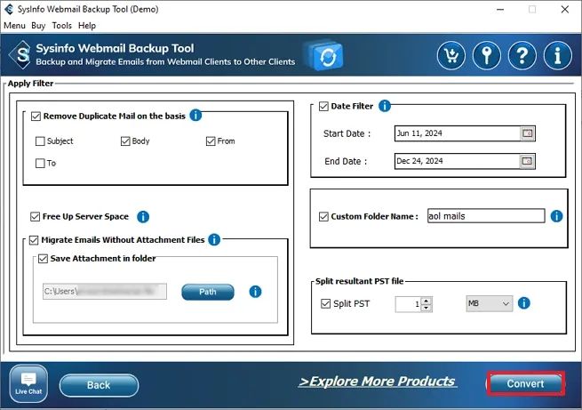Increase the Split PST size value
The width and height of the screenshot is (582, 410).
(x=427, y=301)
